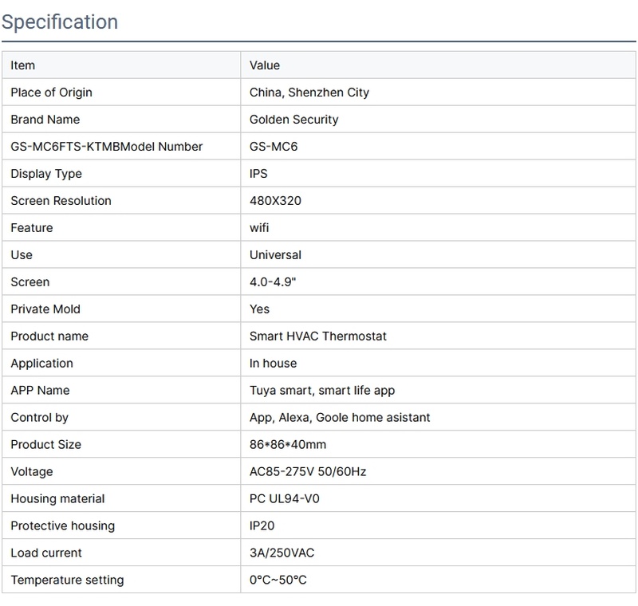Select the 4.0-4.9" screen size value
The image size is (638, 606).
point(273,282)
